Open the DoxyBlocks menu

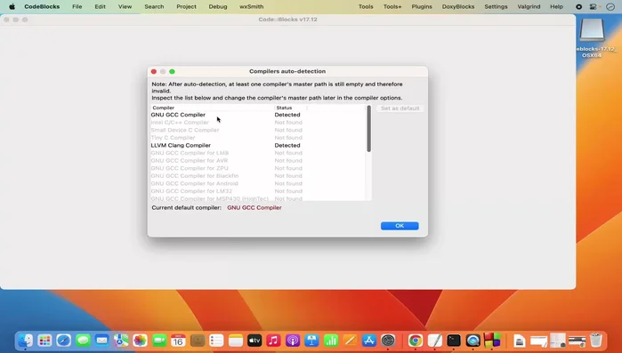point(458,7)
